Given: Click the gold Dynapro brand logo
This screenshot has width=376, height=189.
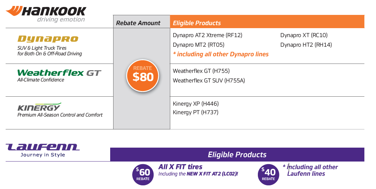Looking at the screenshot, I should pos(48,39).
